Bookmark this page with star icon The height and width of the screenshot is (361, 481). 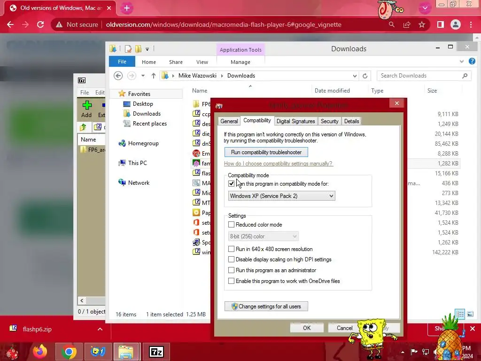pyautogui.click(x=422, y=24)
